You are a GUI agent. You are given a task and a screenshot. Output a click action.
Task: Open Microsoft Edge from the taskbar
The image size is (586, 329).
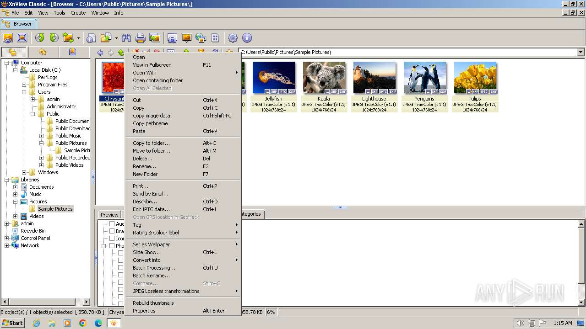click(x=98, y=323)
